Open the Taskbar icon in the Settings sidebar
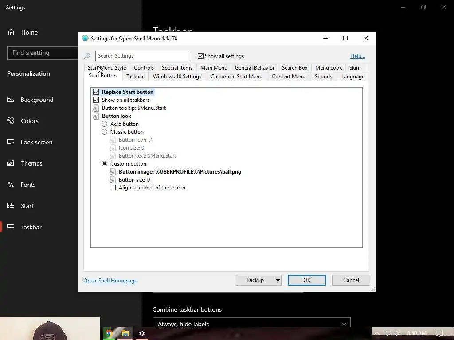This screenshot has width=454, height=340. coord(11,227)
